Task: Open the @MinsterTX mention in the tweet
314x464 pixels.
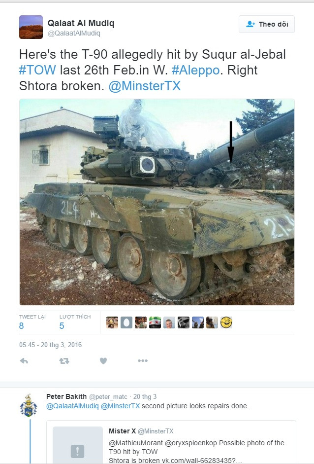Action: click(x=144, y=86)
